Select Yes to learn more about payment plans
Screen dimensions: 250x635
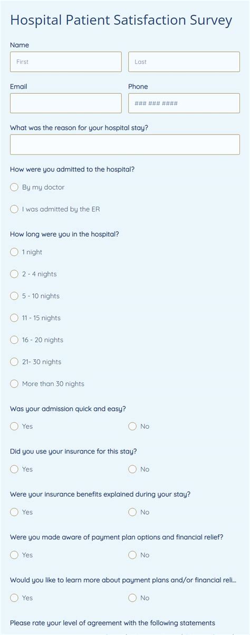14,598
